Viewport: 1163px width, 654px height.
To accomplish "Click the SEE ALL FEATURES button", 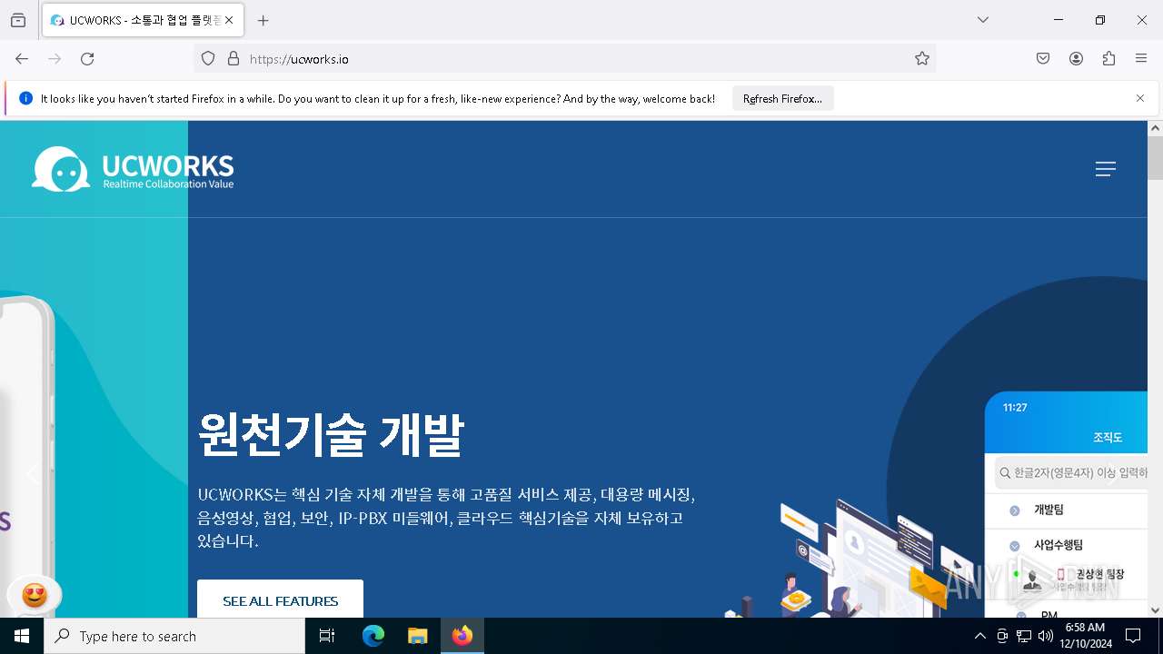I will (x=280, y=600).
